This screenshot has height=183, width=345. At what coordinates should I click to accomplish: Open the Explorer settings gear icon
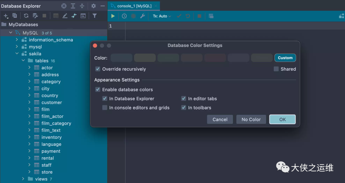(x=94, y=6)
